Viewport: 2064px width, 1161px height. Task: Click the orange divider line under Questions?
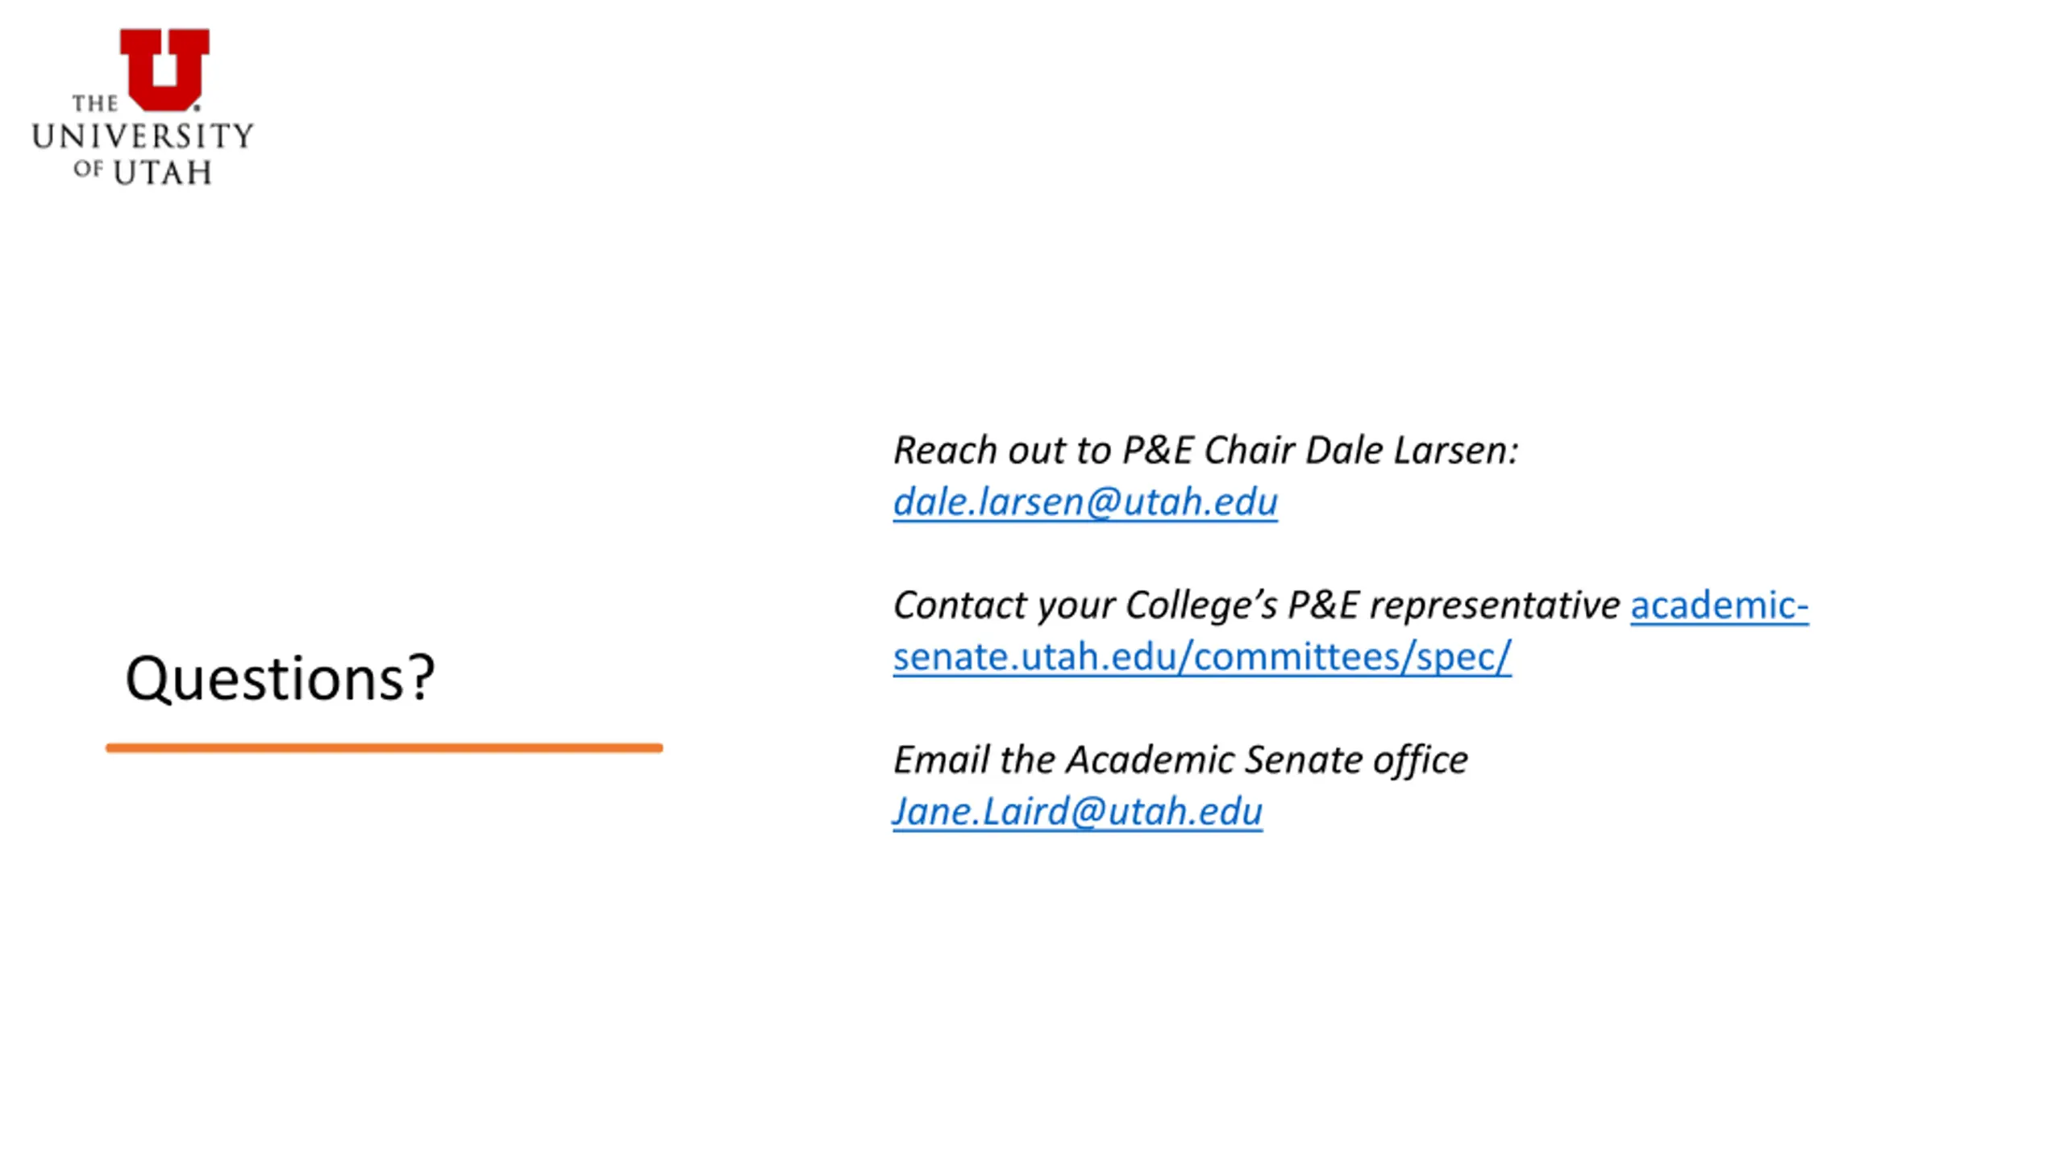coord(385,748)
